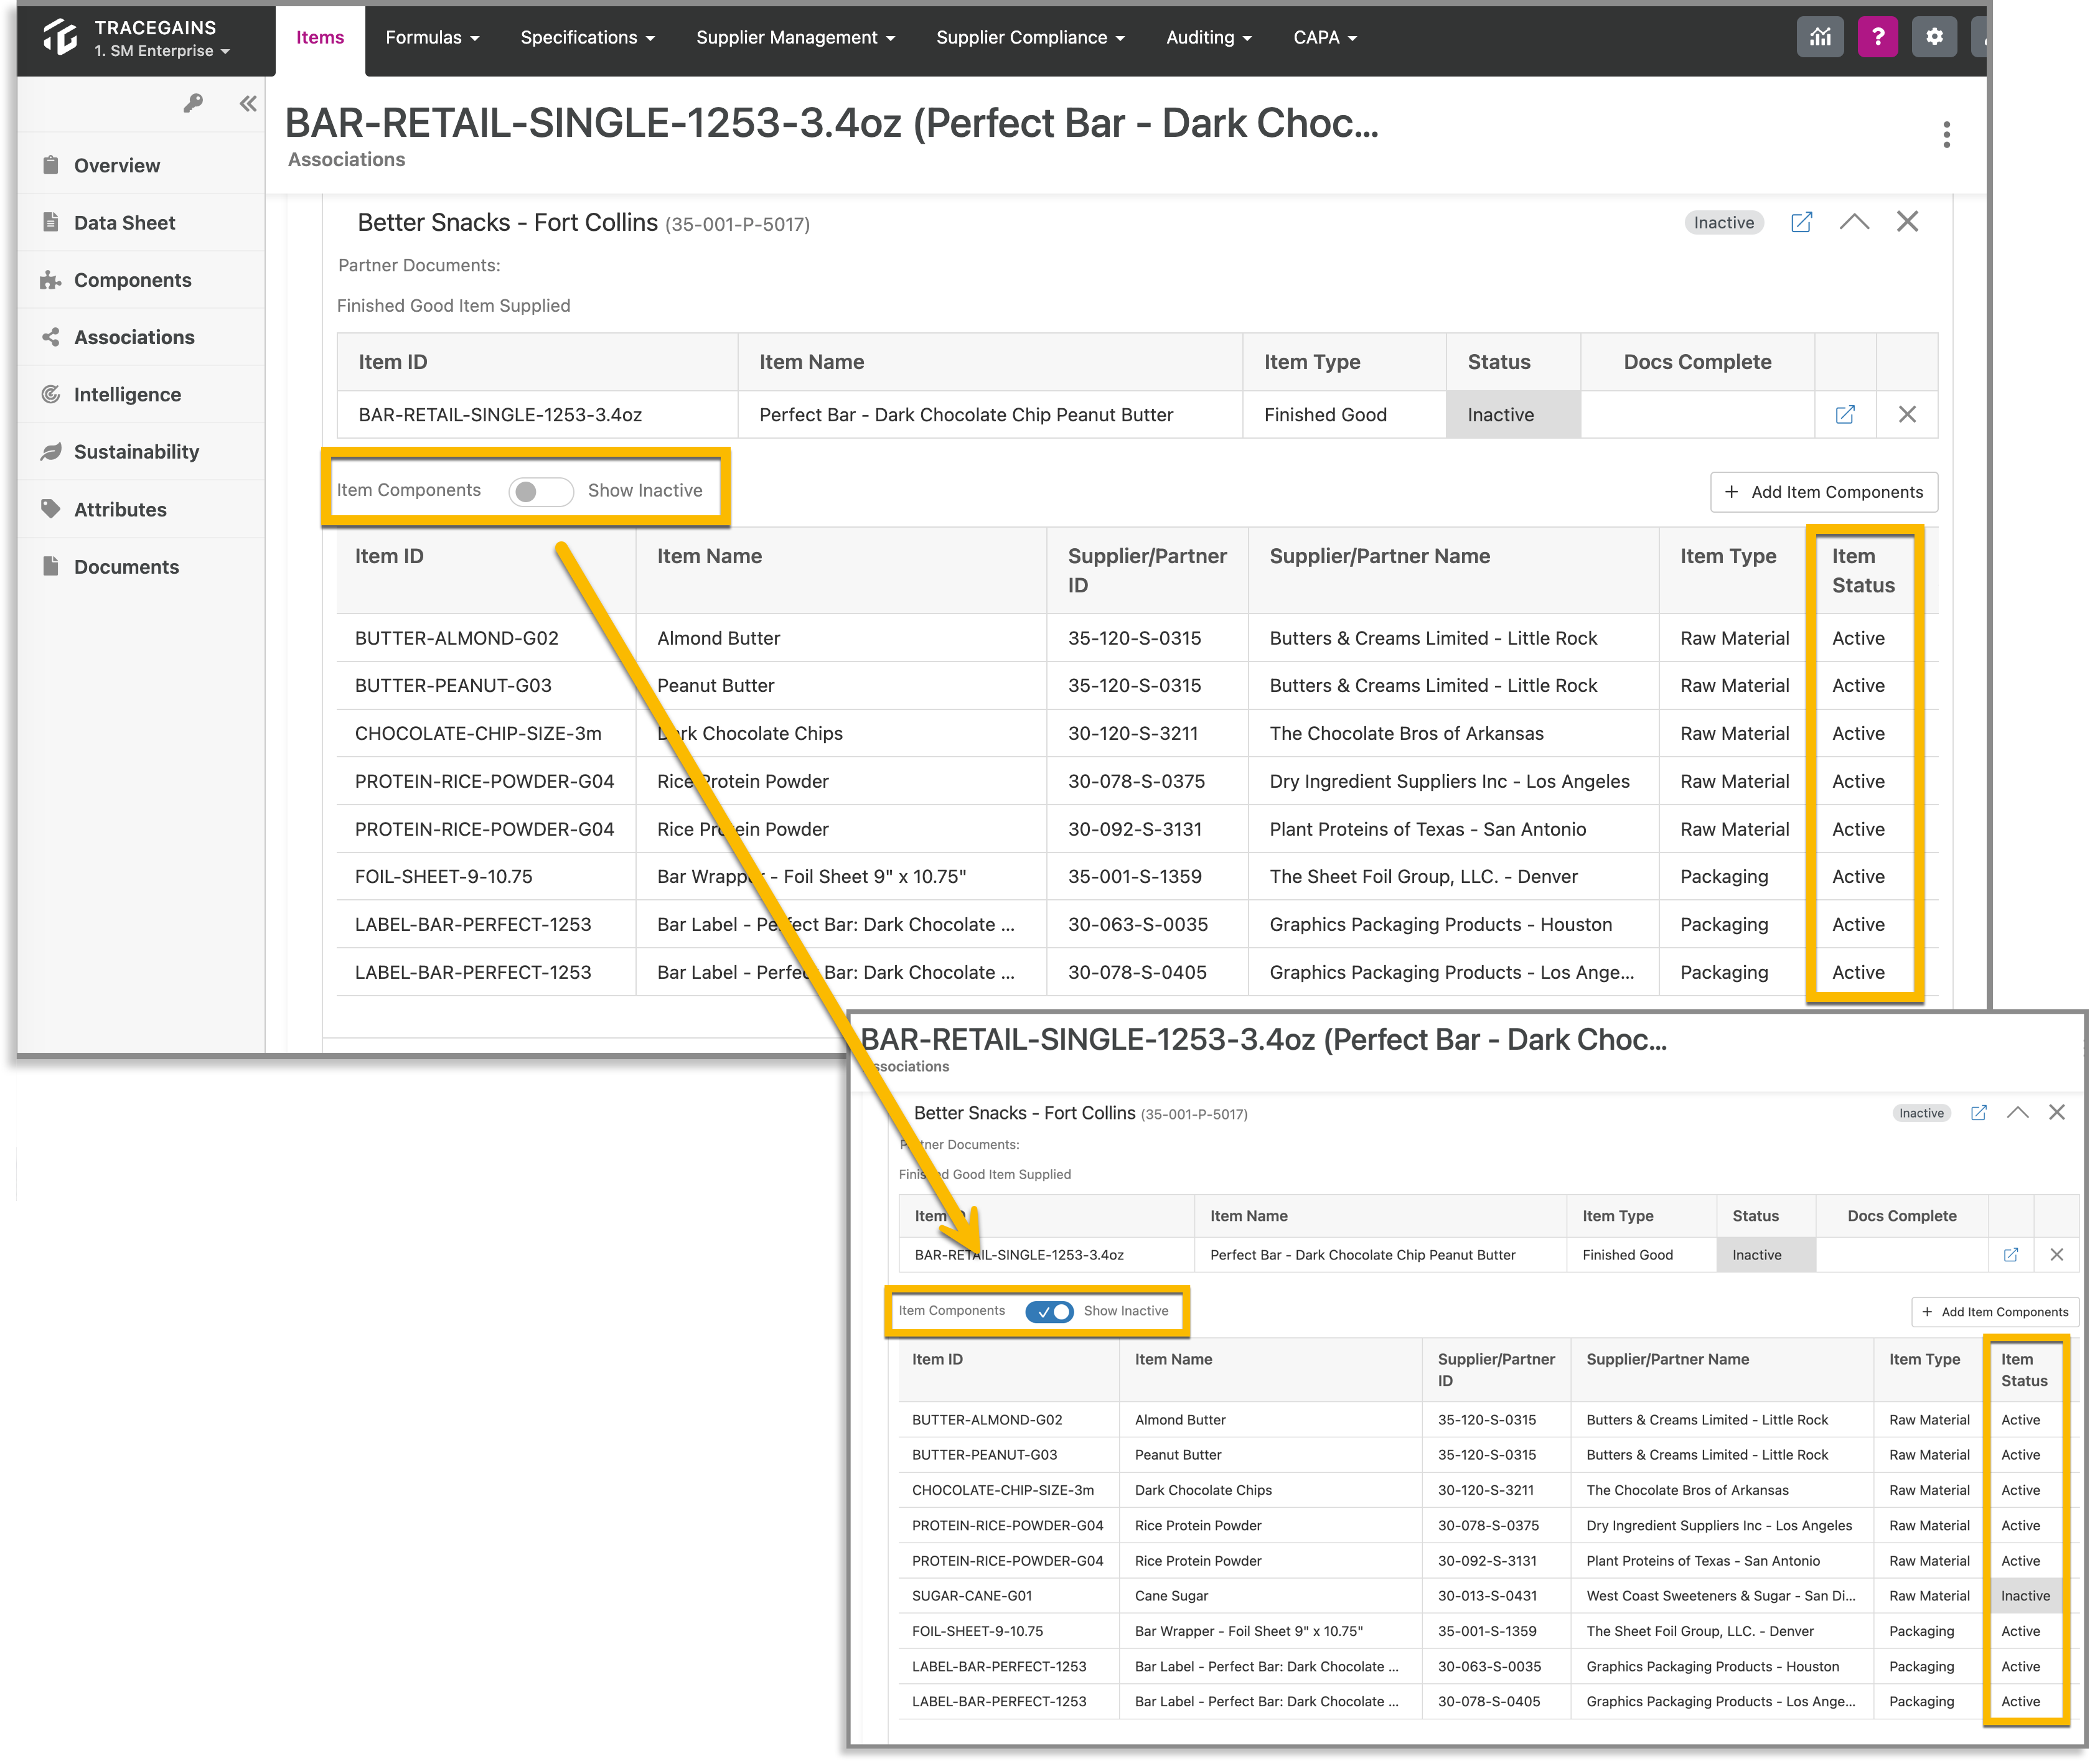This screenshot has height=1761, width=2100.
Task: Open the Formulas dropdown menu
Action: coord(432,37)
